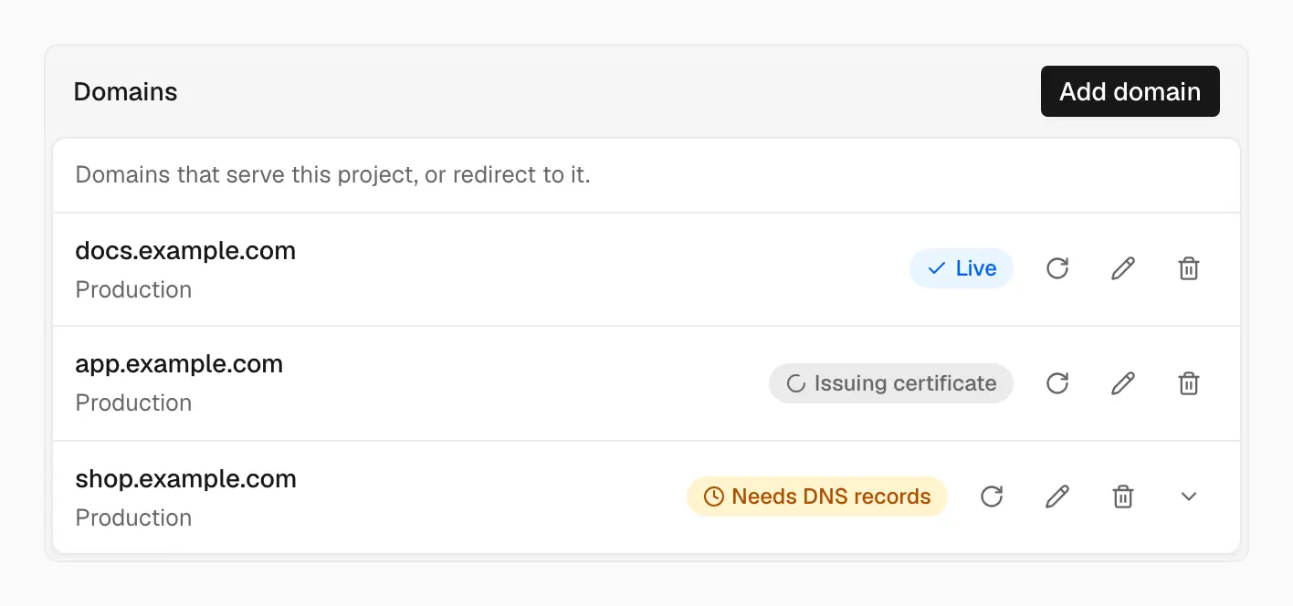Click the Live status badge
This screenshot has height=606, width=1293.
[962, 268]
